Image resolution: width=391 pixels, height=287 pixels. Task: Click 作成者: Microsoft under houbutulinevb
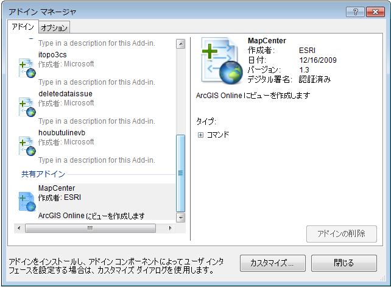click(66, 142)
